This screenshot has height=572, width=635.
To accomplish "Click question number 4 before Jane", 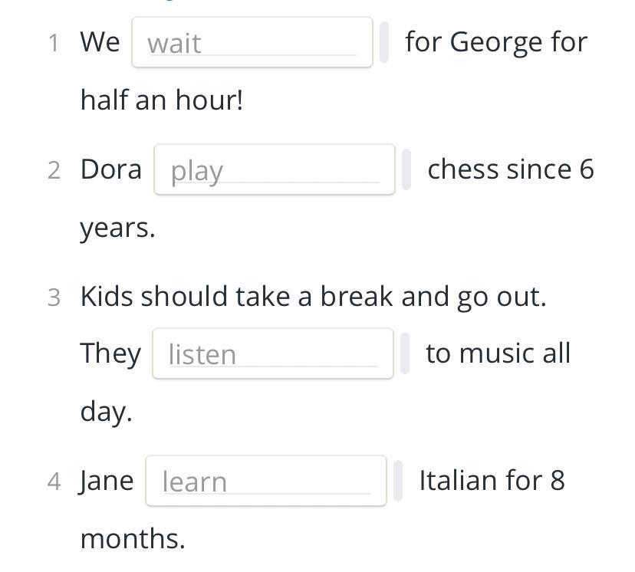I will point(54,482).
